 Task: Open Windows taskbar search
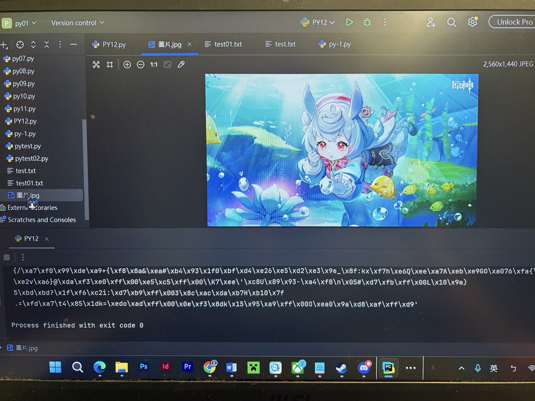tap(78, 368)
